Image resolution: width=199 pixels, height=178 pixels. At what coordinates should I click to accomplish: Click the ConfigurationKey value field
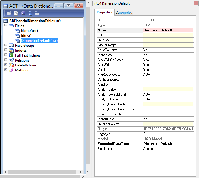pyautogui.click(x=168, y=80)
